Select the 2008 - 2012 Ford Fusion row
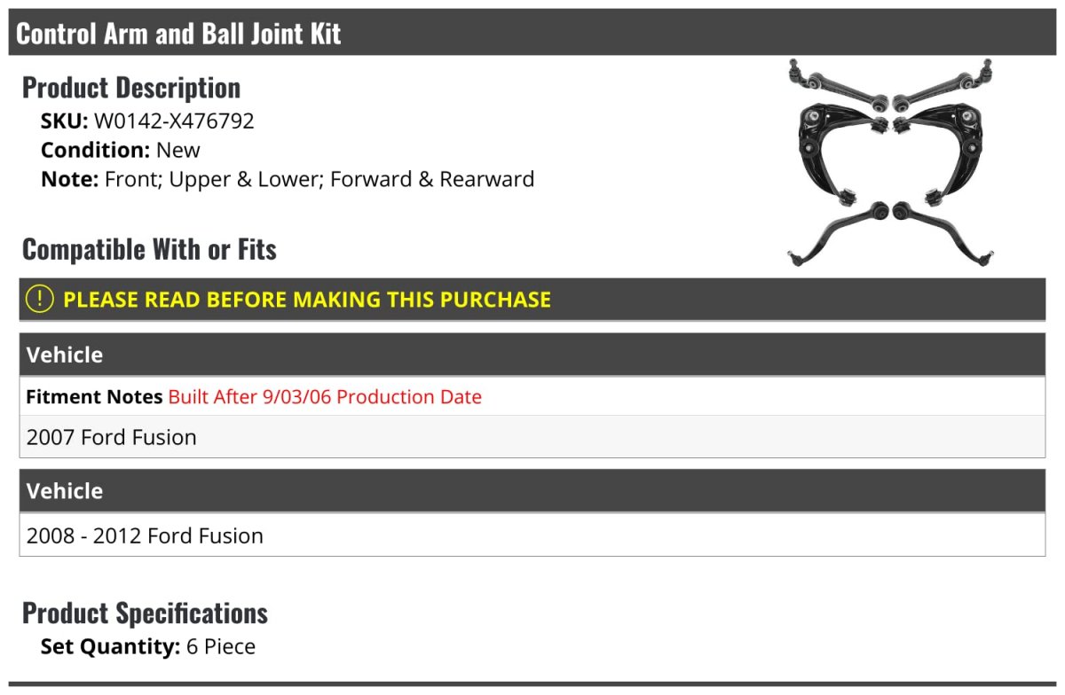Screen dimensions: 1065x695 532,535
